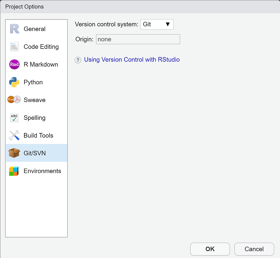Click the Sweave Rnw icon
The image size is (280, 258).
pyautogui.click(x=14, y=100)
